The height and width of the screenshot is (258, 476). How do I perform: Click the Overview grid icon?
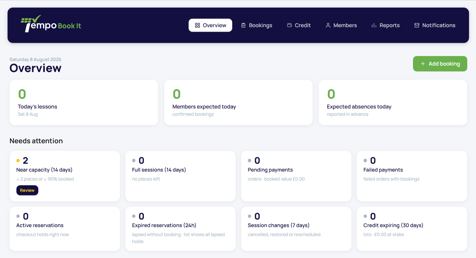pyautogui.click(x=198, y=26)
